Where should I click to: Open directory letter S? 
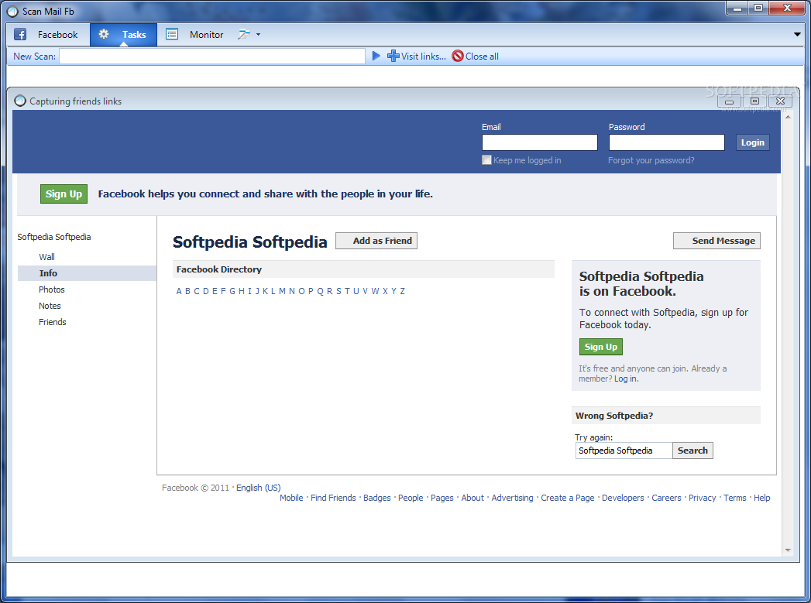coord(338,291)
